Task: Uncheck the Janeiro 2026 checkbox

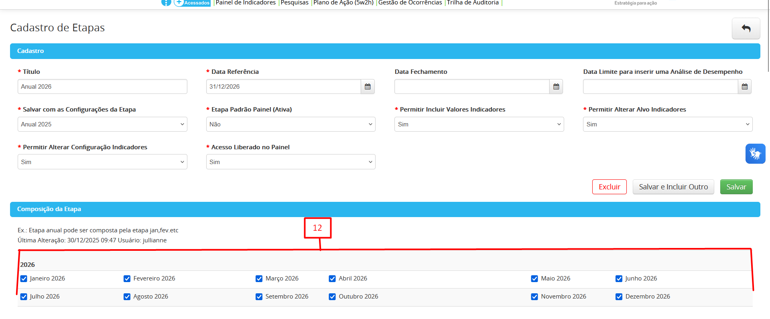Action: click(x=24, y=279)
